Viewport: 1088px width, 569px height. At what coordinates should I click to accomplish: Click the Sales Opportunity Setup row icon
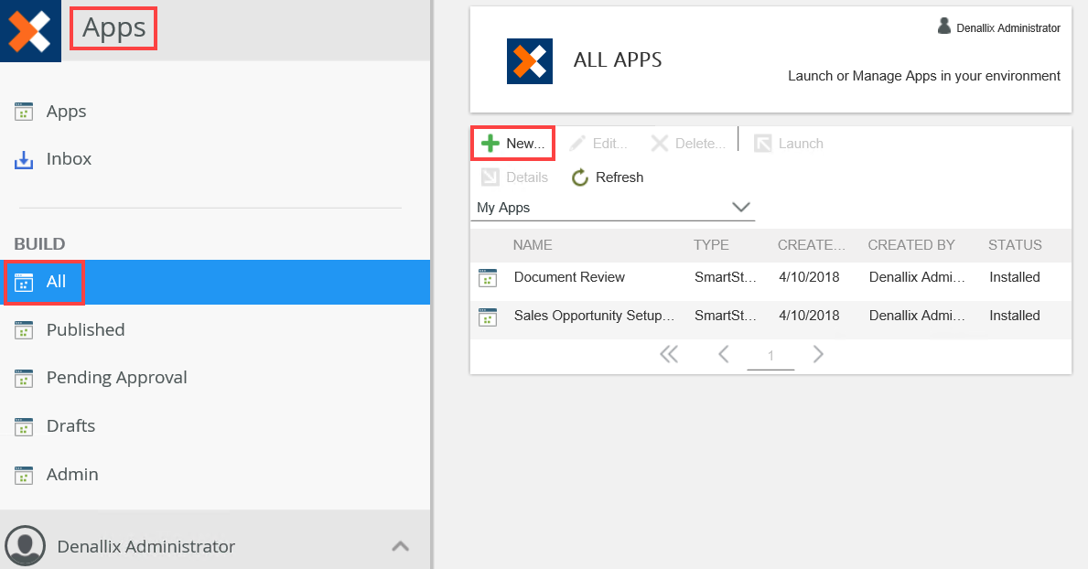[x=488, y=317]
